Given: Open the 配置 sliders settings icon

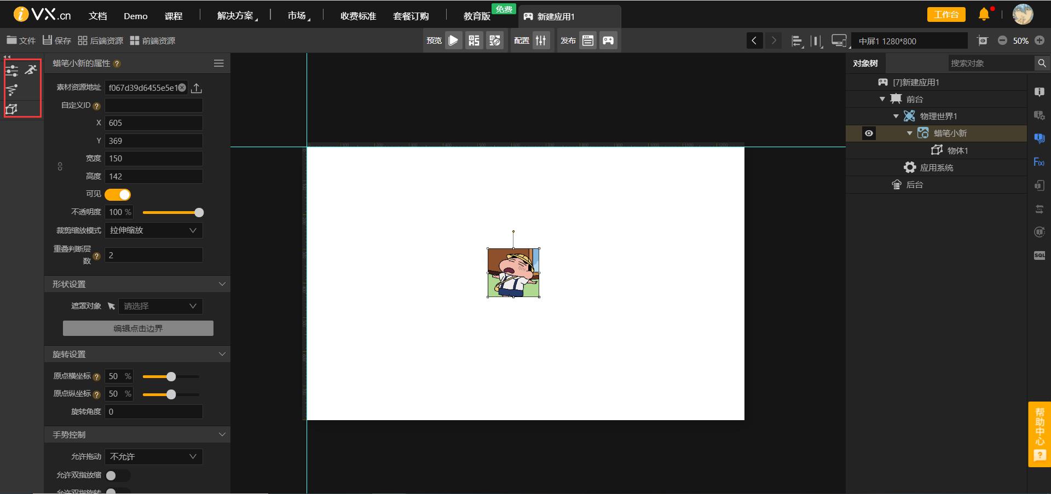Looking at the screenshot, I should [x=541, y=40].
